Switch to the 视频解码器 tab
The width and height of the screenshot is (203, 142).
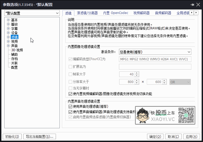point(141,13)
